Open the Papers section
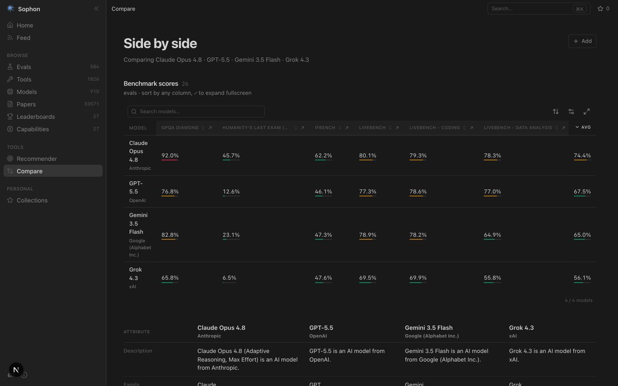This screenshot has width=618, height=386. point(53,104)
